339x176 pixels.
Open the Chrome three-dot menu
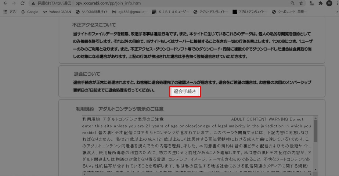click(338, 3)
